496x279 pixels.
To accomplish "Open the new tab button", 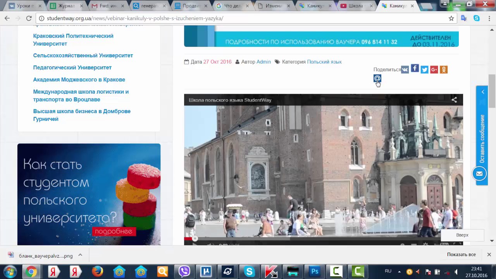I will click(x=426, y=6).
